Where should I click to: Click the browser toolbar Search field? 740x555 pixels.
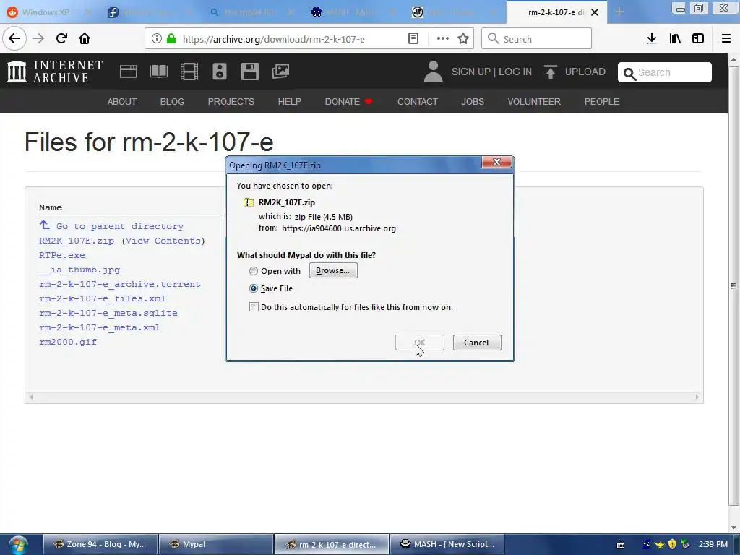[537, 39]
